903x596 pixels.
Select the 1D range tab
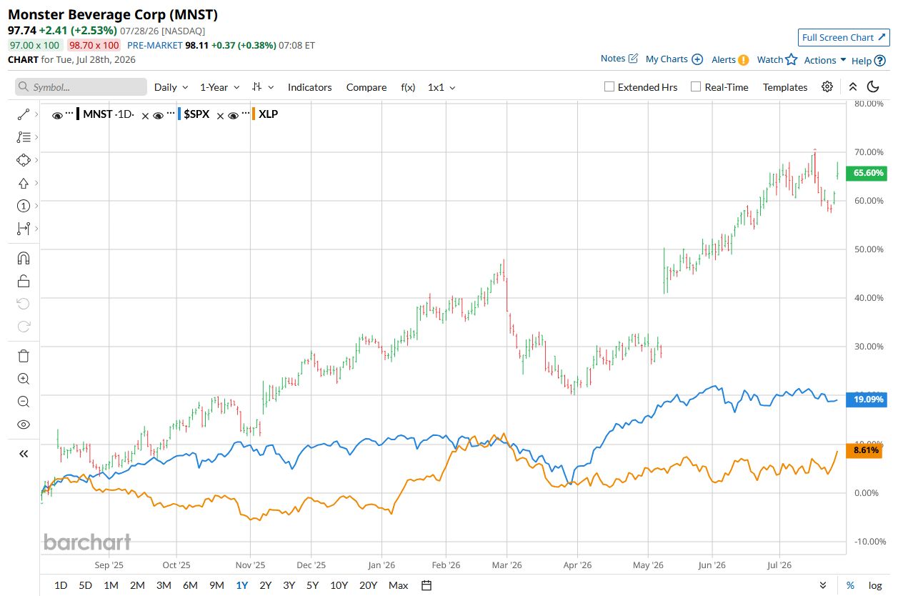pyautogui.click(x=61, y=585)
